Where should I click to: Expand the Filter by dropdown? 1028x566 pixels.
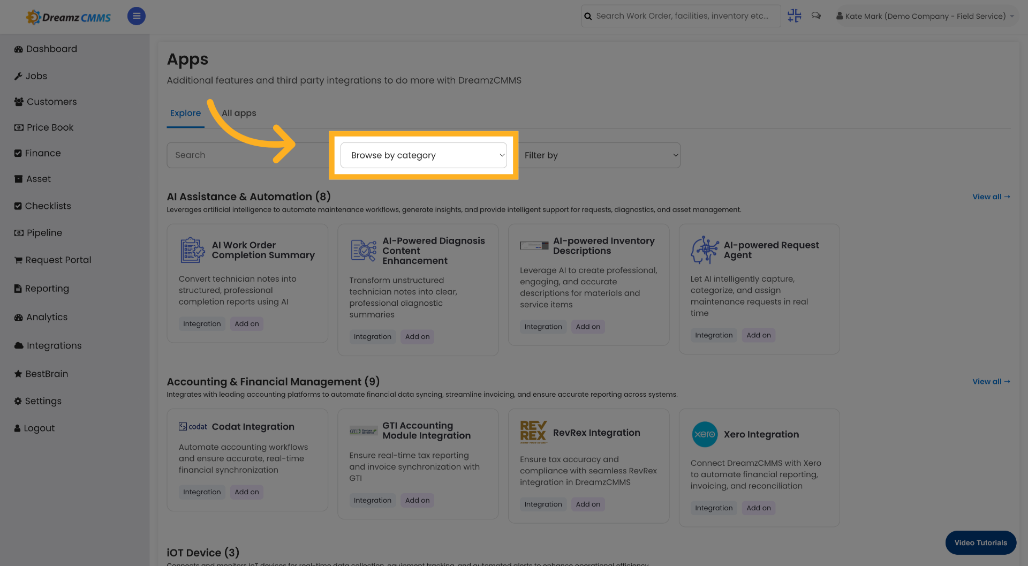[x=600, y=155]
